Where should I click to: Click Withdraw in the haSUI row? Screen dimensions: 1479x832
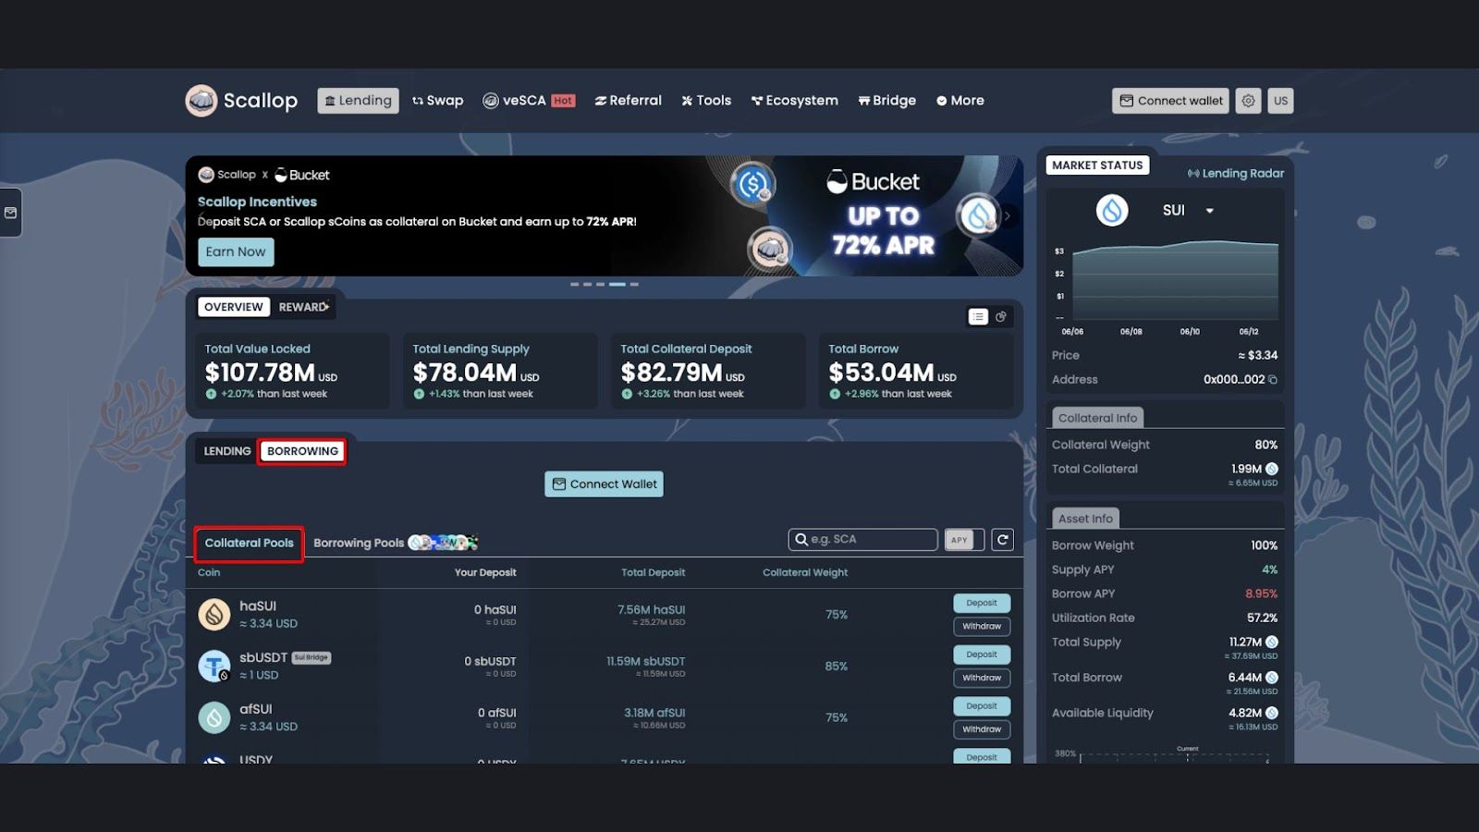click(x=982, y=627)
